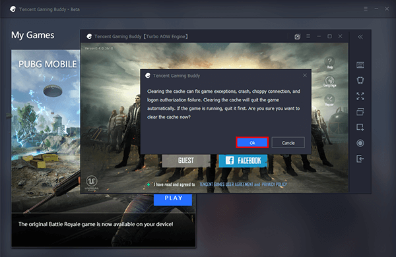This screenshot has width=396, height=257.
Task: Toggle the agreement checkbox diamond
Action: pos(148,185)
